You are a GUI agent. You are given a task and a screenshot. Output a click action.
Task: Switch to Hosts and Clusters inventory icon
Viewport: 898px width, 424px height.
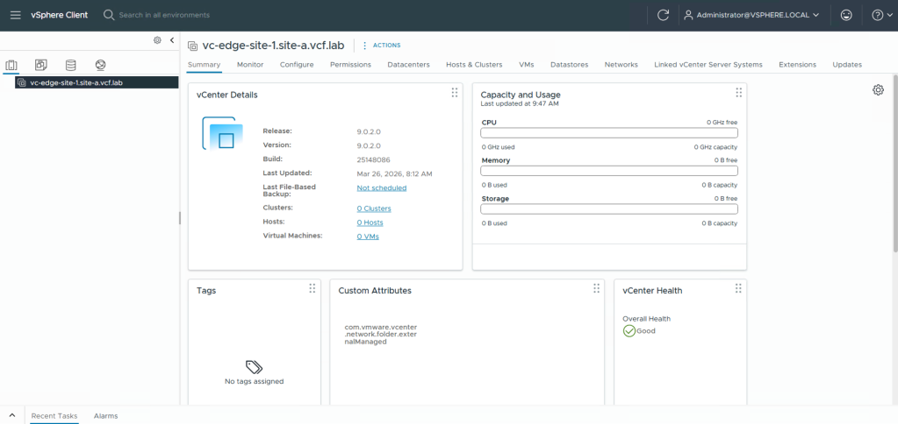[x=11, y=65]
